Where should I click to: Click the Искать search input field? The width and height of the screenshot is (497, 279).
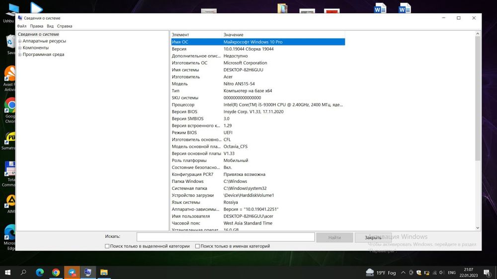pos(226,237)
